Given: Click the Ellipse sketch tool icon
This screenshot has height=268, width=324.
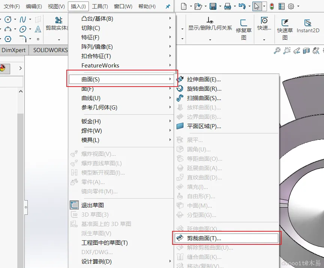Looking at the screenshot, I should (23, 29).
